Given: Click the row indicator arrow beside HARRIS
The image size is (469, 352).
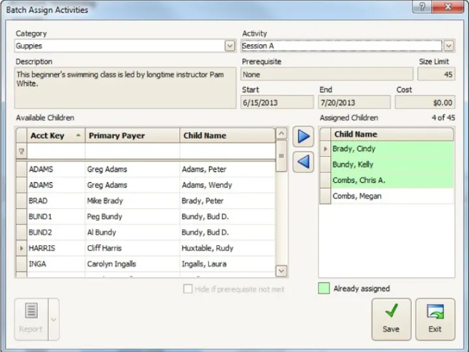Looking at the screenshot, I should tap(21, 249).
